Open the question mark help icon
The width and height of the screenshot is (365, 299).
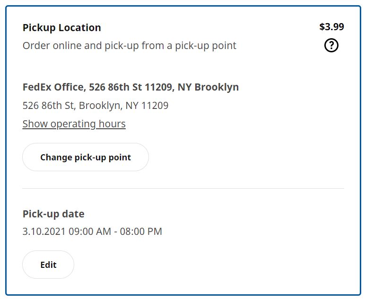pos(331,45)
